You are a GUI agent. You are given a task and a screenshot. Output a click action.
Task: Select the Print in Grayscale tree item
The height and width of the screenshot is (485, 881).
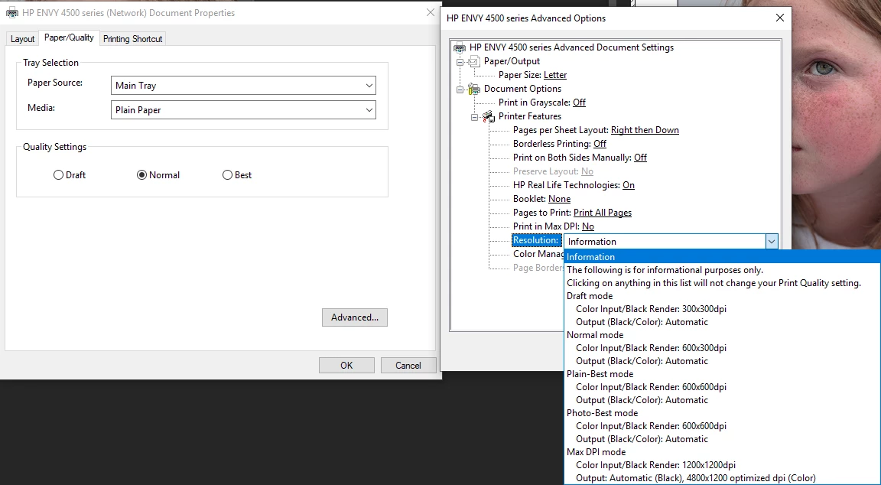pos(542,103)
